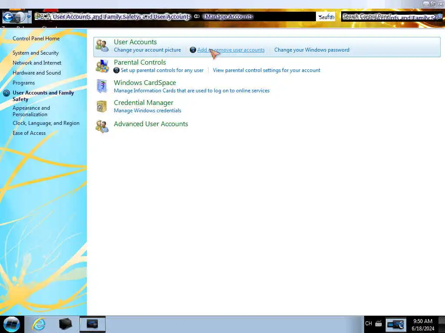Open Add or remove user accounts
Image resolution: width=445 pixels, height=333 pixels.
tap(231, 50)
